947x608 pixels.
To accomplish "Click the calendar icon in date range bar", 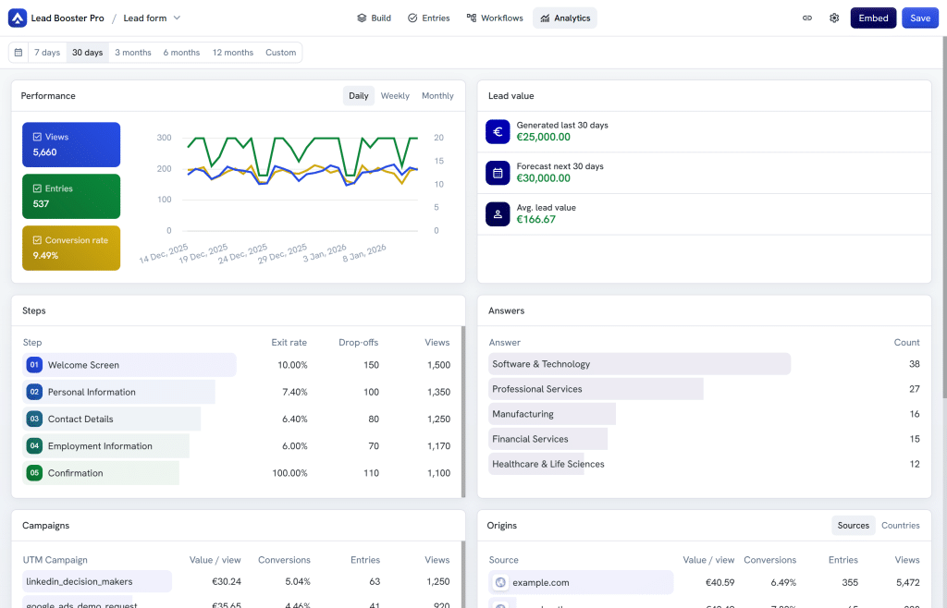I will click(x=18, y=53).
